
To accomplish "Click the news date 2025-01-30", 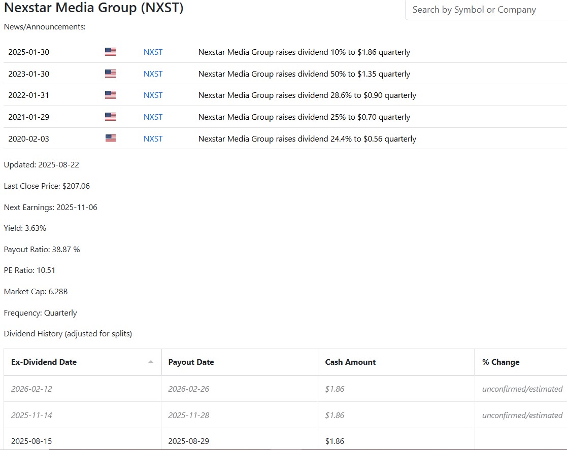I will click(x=28, y=52).
